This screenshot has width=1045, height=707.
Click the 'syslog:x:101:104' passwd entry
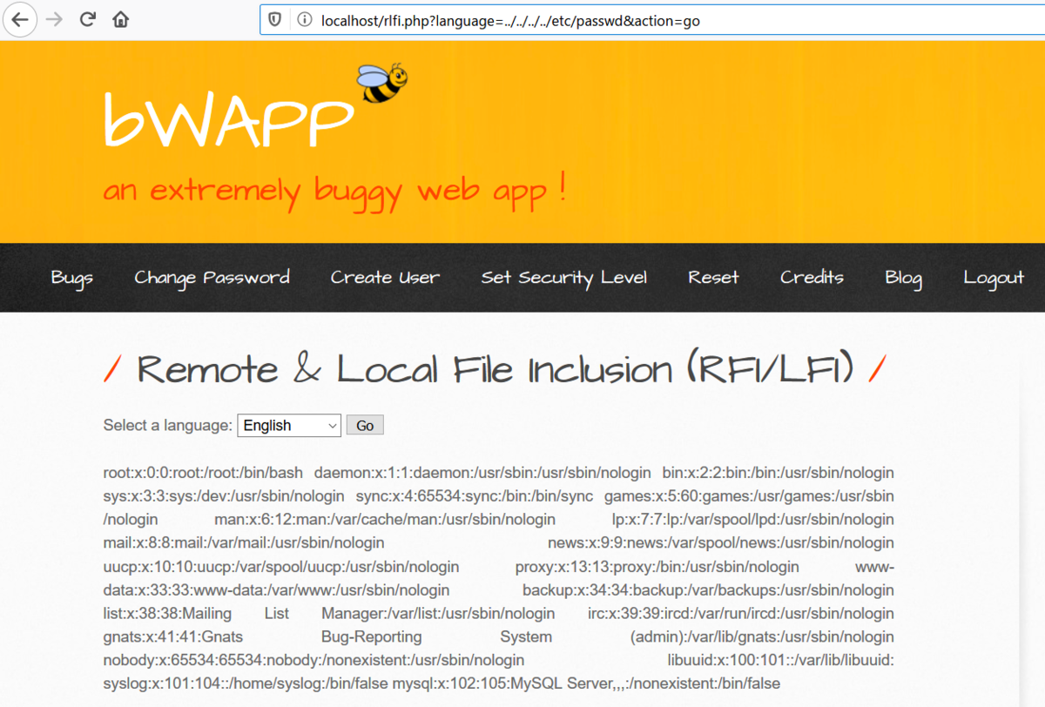246,684
